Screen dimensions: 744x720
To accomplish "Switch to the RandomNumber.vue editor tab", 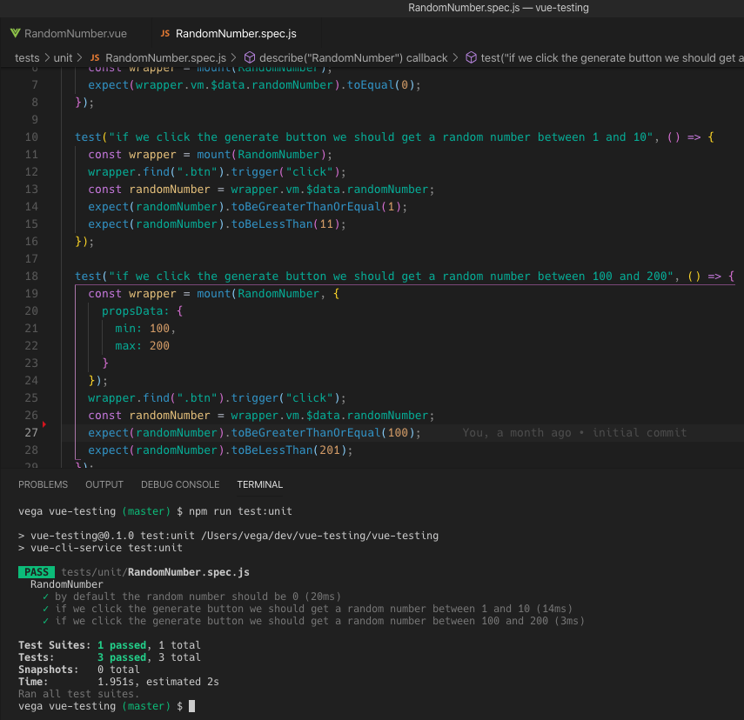I will click(x=75, y=34).
